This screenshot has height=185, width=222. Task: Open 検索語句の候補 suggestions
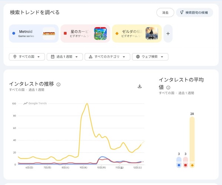[195, 13]
